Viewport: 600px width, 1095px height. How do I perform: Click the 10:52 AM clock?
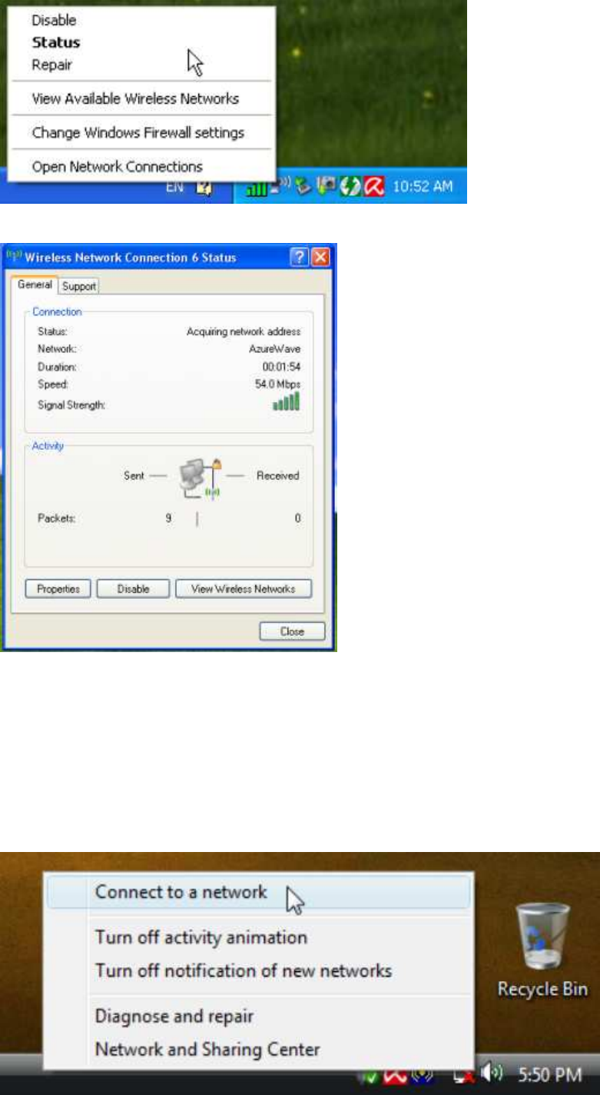click(x=423, y=187)
